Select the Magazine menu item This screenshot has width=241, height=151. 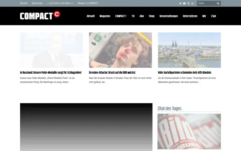tap(105, 16)
